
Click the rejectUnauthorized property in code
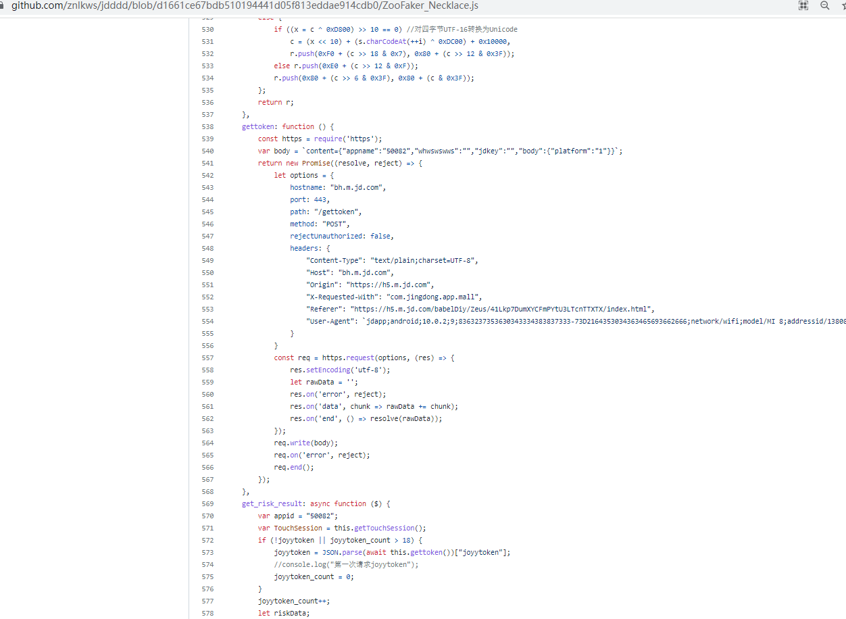tap(328, 236)
